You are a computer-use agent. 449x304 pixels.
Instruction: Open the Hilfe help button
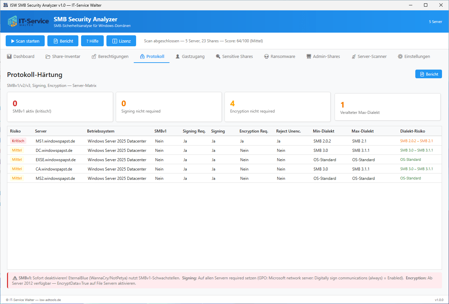pos(92,41)
